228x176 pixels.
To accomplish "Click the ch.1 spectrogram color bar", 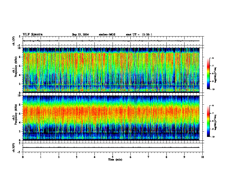I will click(208, 74).
